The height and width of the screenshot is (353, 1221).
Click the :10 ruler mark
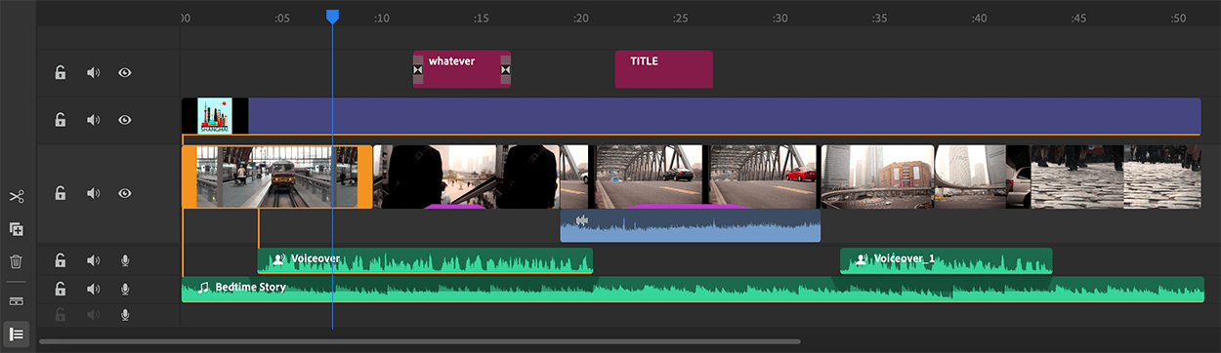click(x=381, y=19)
